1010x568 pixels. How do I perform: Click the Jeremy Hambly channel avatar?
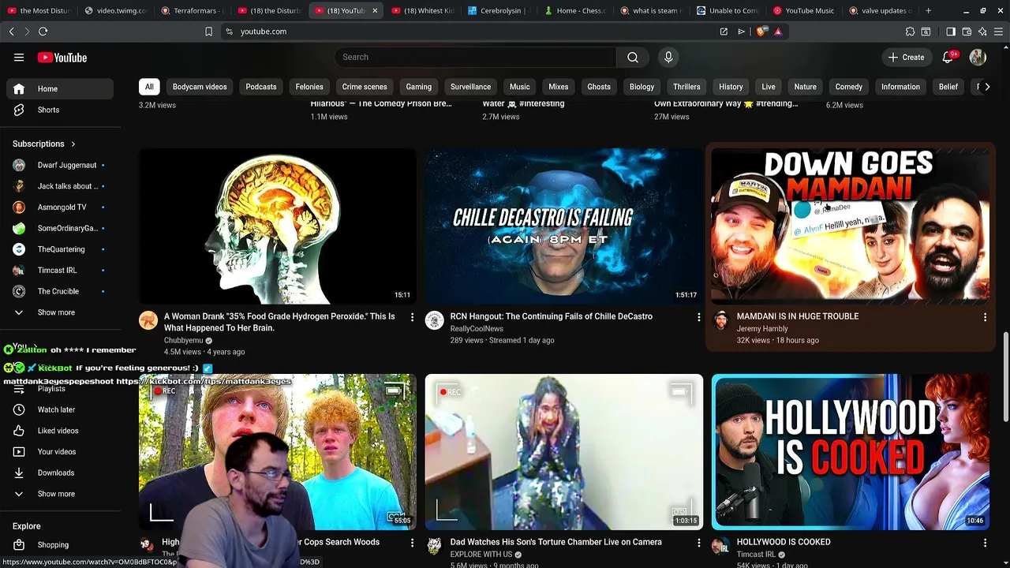[721, 319]
